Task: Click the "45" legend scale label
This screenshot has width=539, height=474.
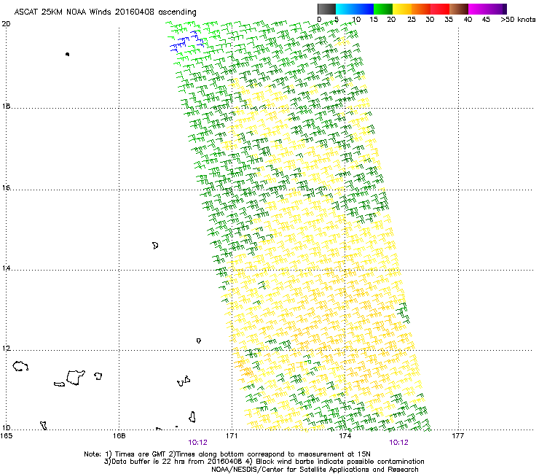Action: [486, 20]
